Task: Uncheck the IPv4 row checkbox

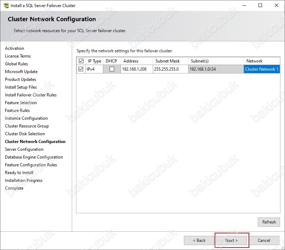Action: (81, 69)
